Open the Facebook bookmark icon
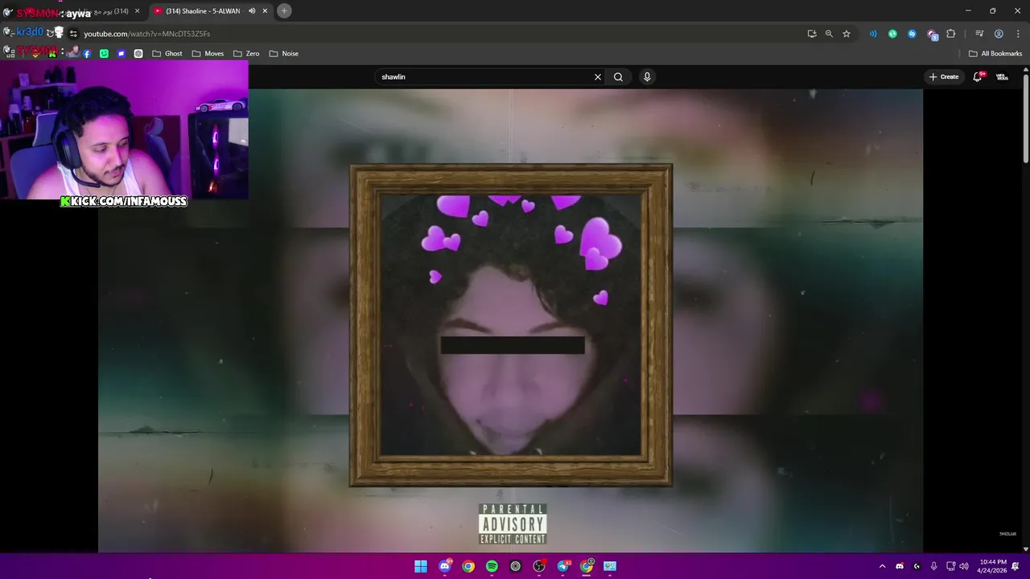This screenshot has width=1030, height=579. [x=87, y=54]
